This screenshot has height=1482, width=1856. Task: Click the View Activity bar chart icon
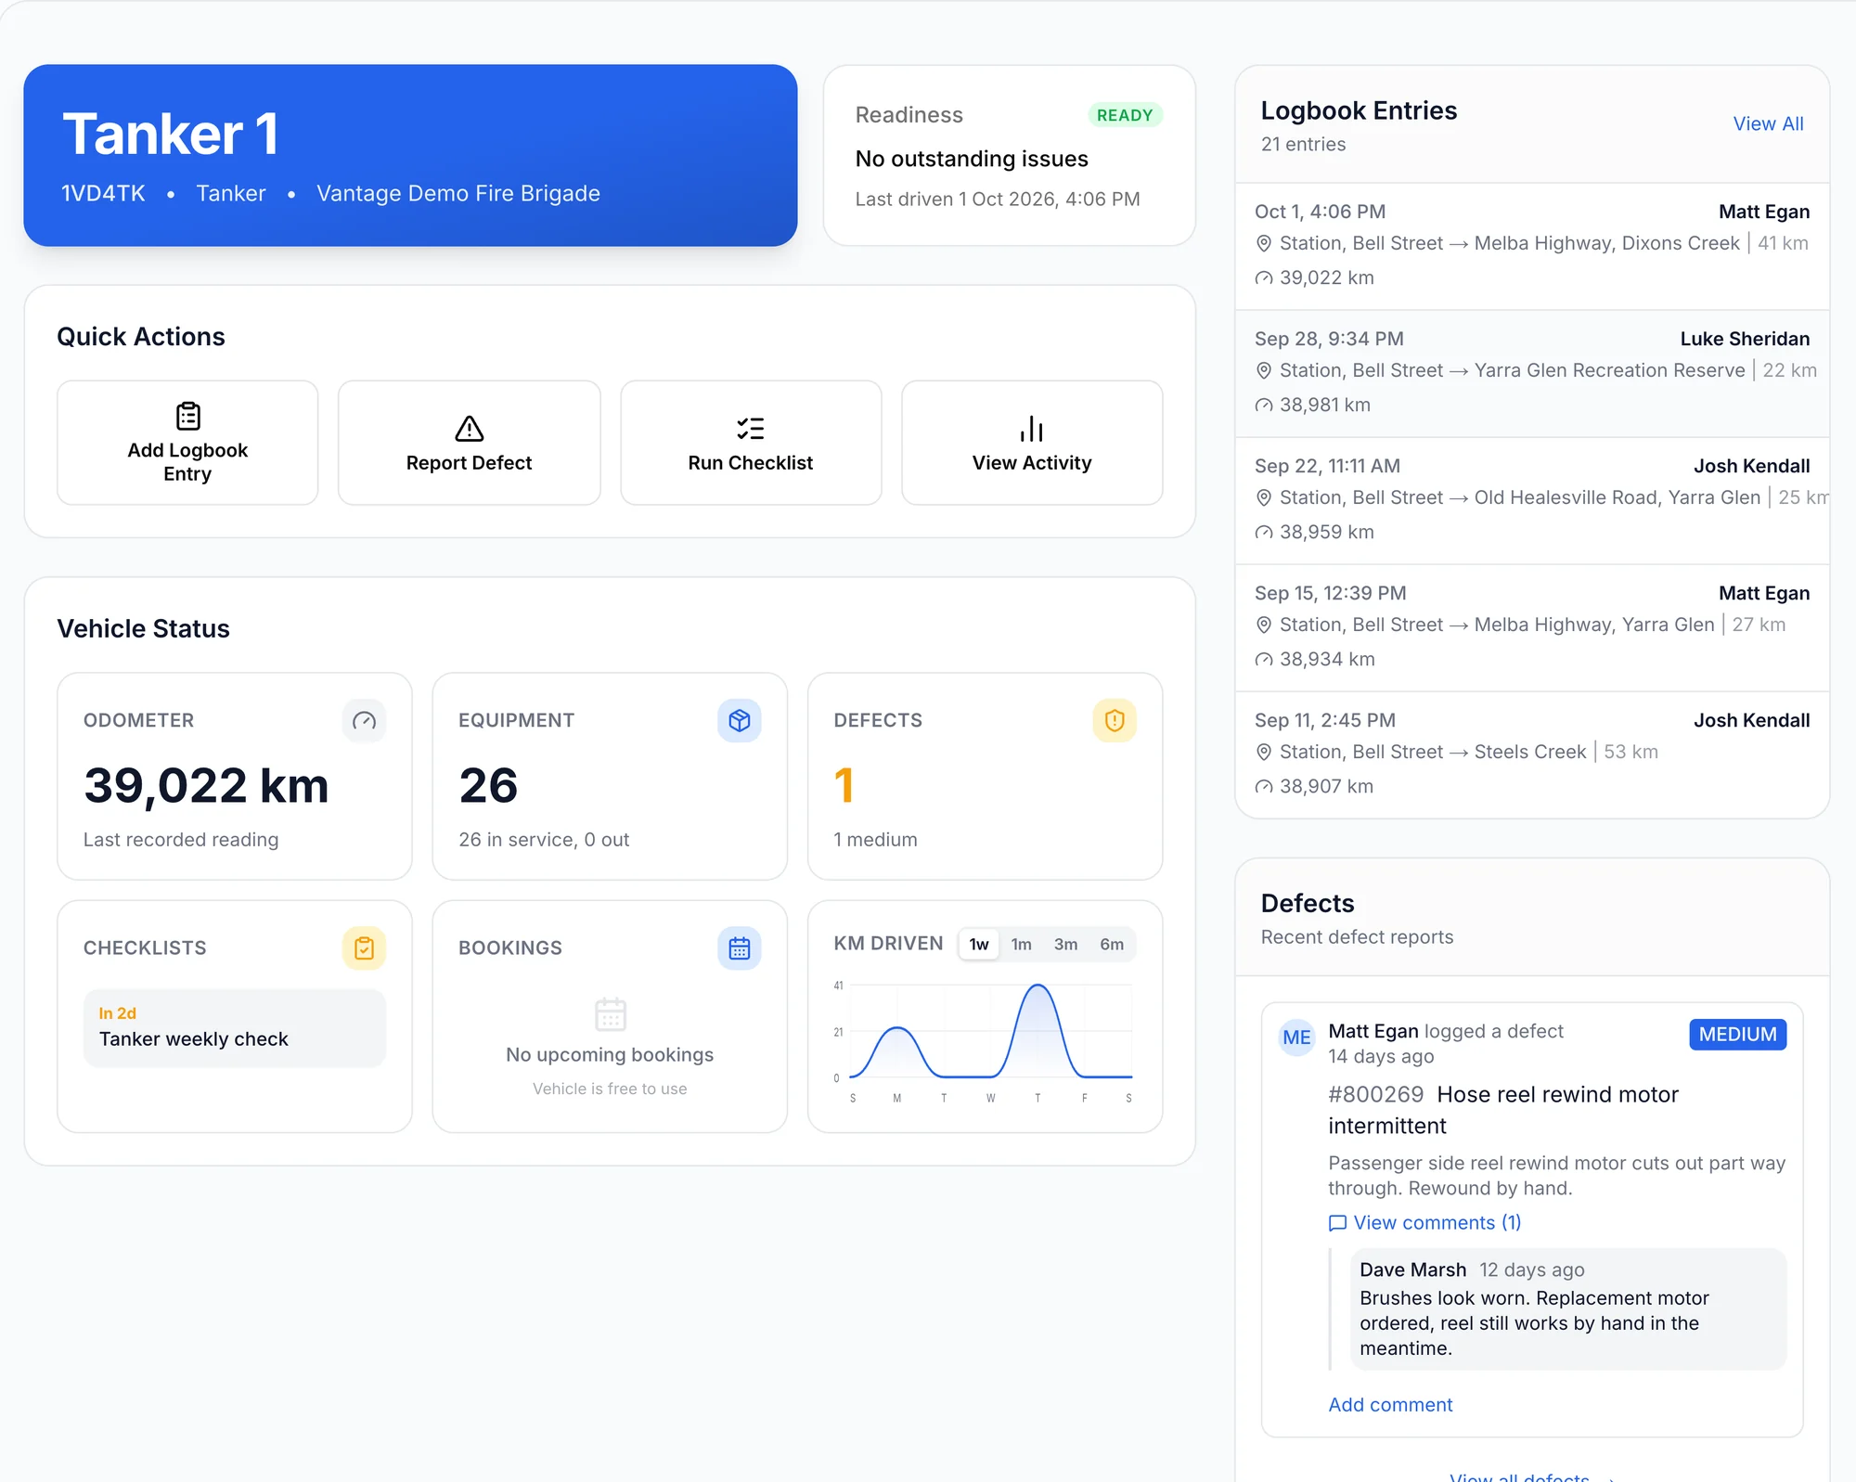pyautogui.click(x=1031, y=428)
